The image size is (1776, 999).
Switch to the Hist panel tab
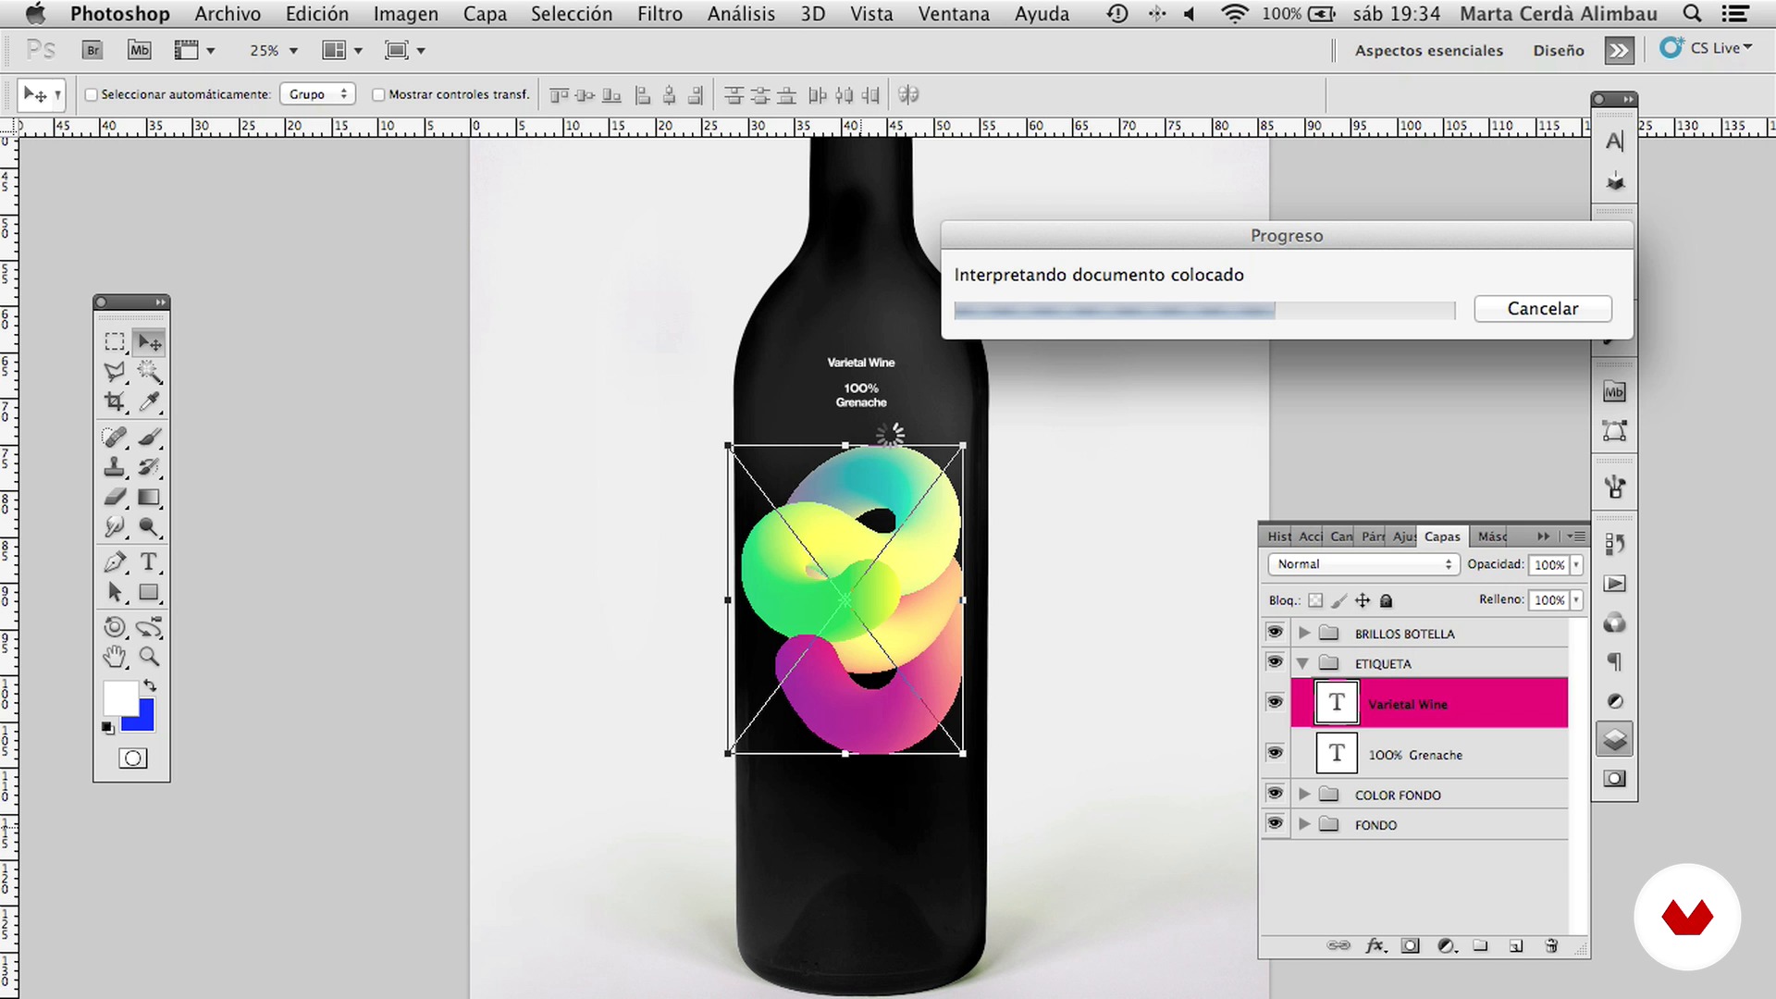point(1278,536)
